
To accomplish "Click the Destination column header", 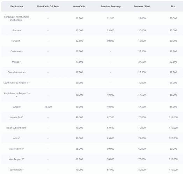I will tap(16, 6).
